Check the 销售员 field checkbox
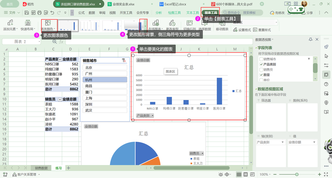The width and height of the screenshot is (332, 178). (x=261, y=70)
